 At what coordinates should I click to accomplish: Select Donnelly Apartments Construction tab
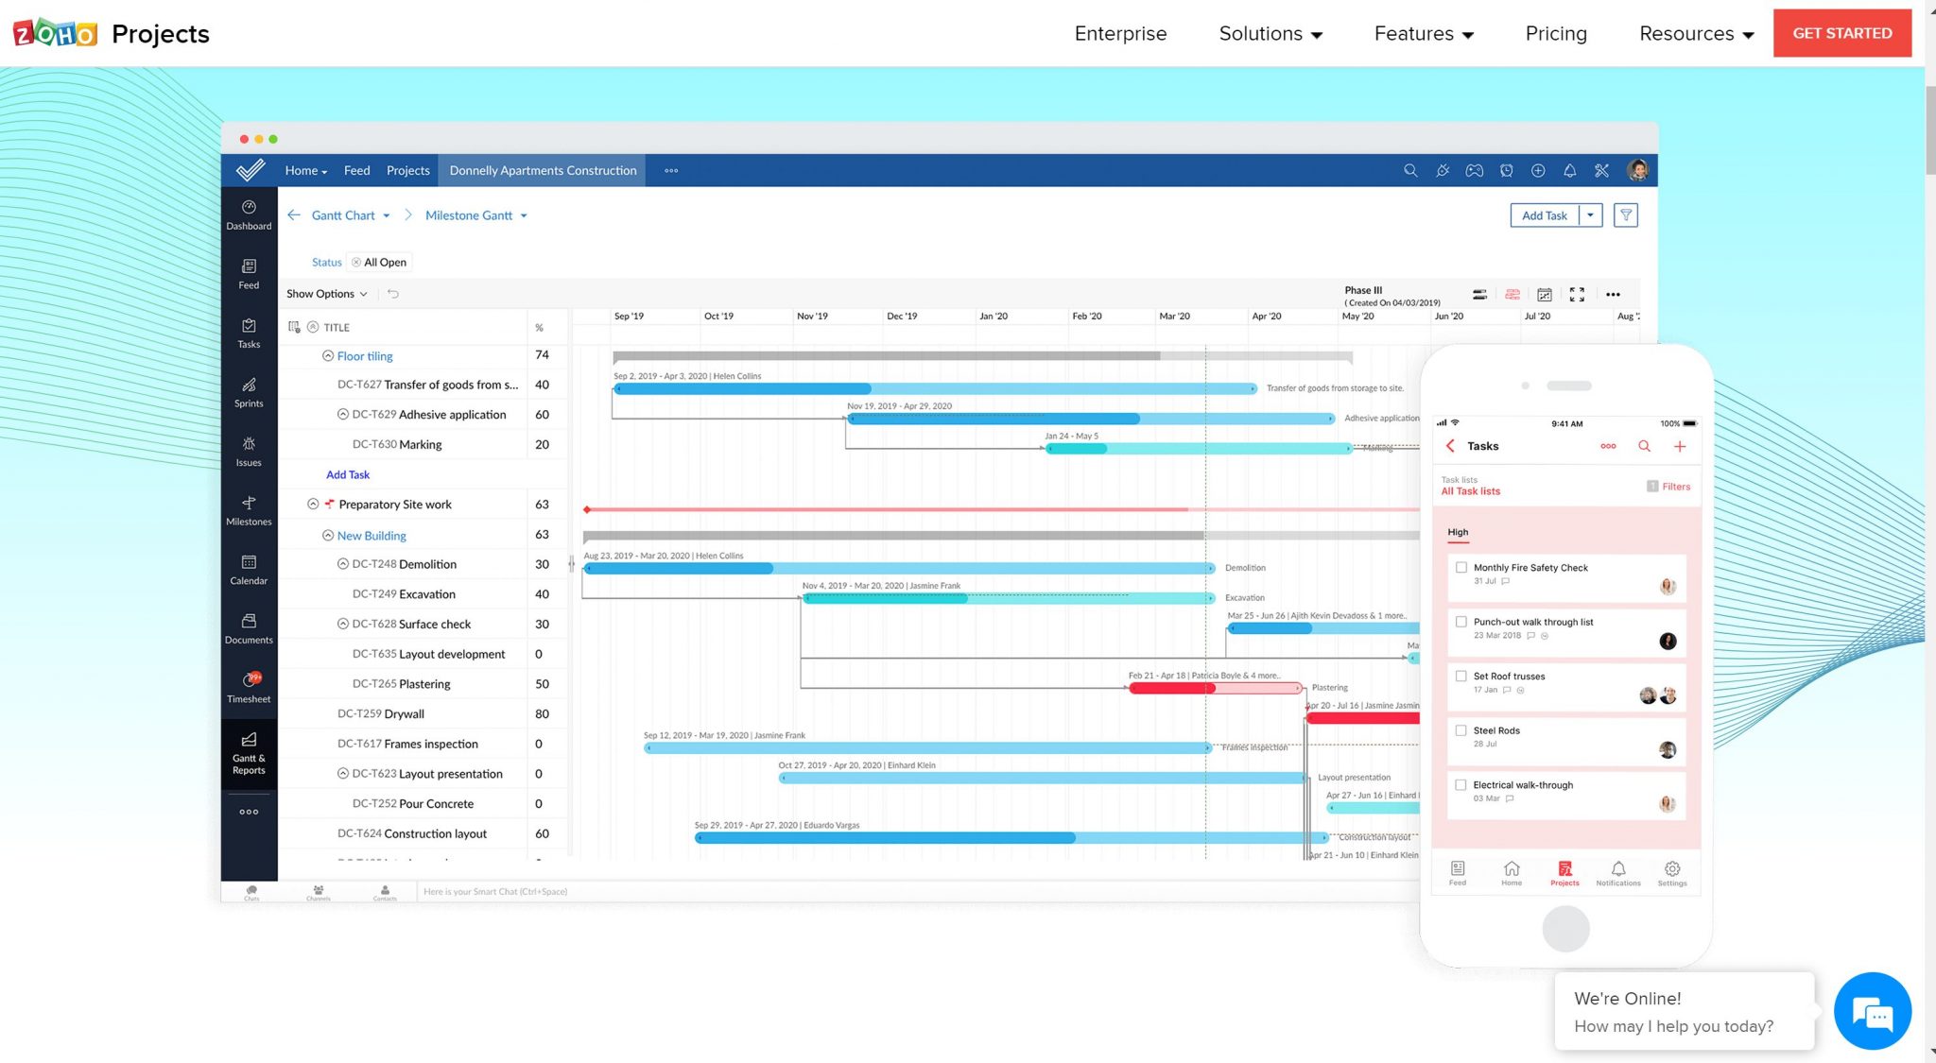tap(543, 171)
